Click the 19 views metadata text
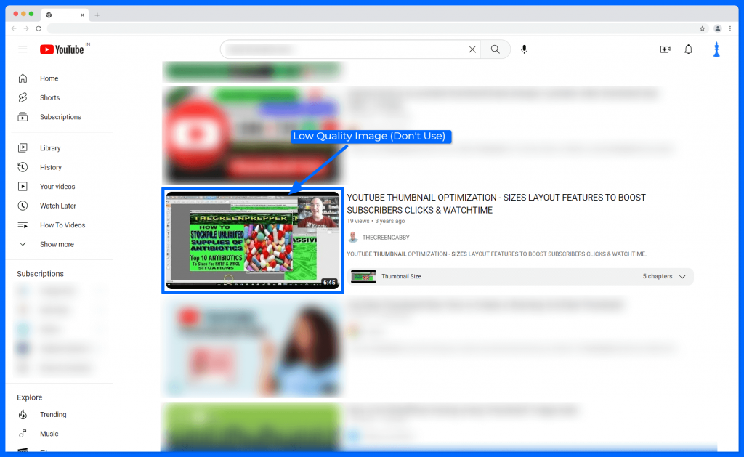 pos(357,221)
